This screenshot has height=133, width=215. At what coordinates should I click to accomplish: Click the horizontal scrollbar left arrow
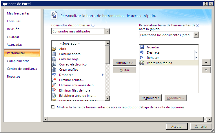[46, 119]
